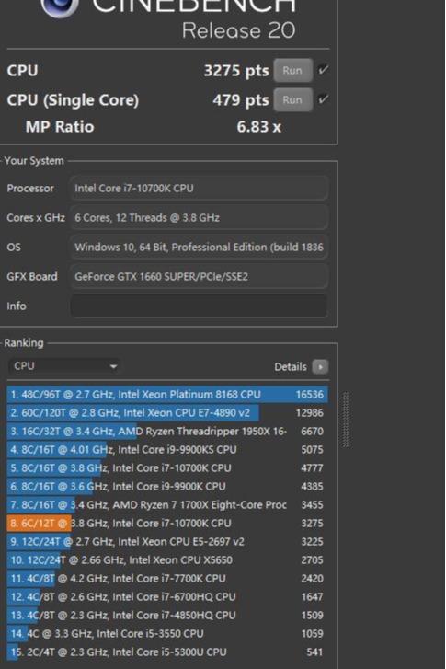Screen dimensions: 446x669
Task: Click the Your System group heading
Action: tap(34, 161)
